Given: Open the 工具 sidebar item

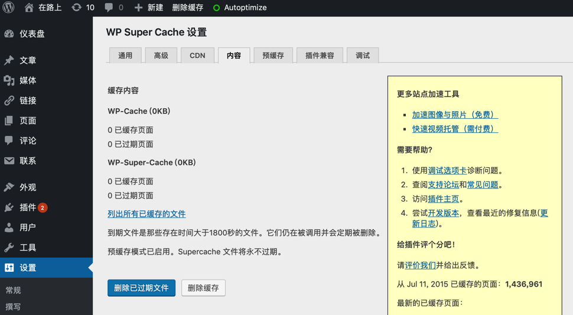Looking at the screenshot, I should click(x=46, y=248).
